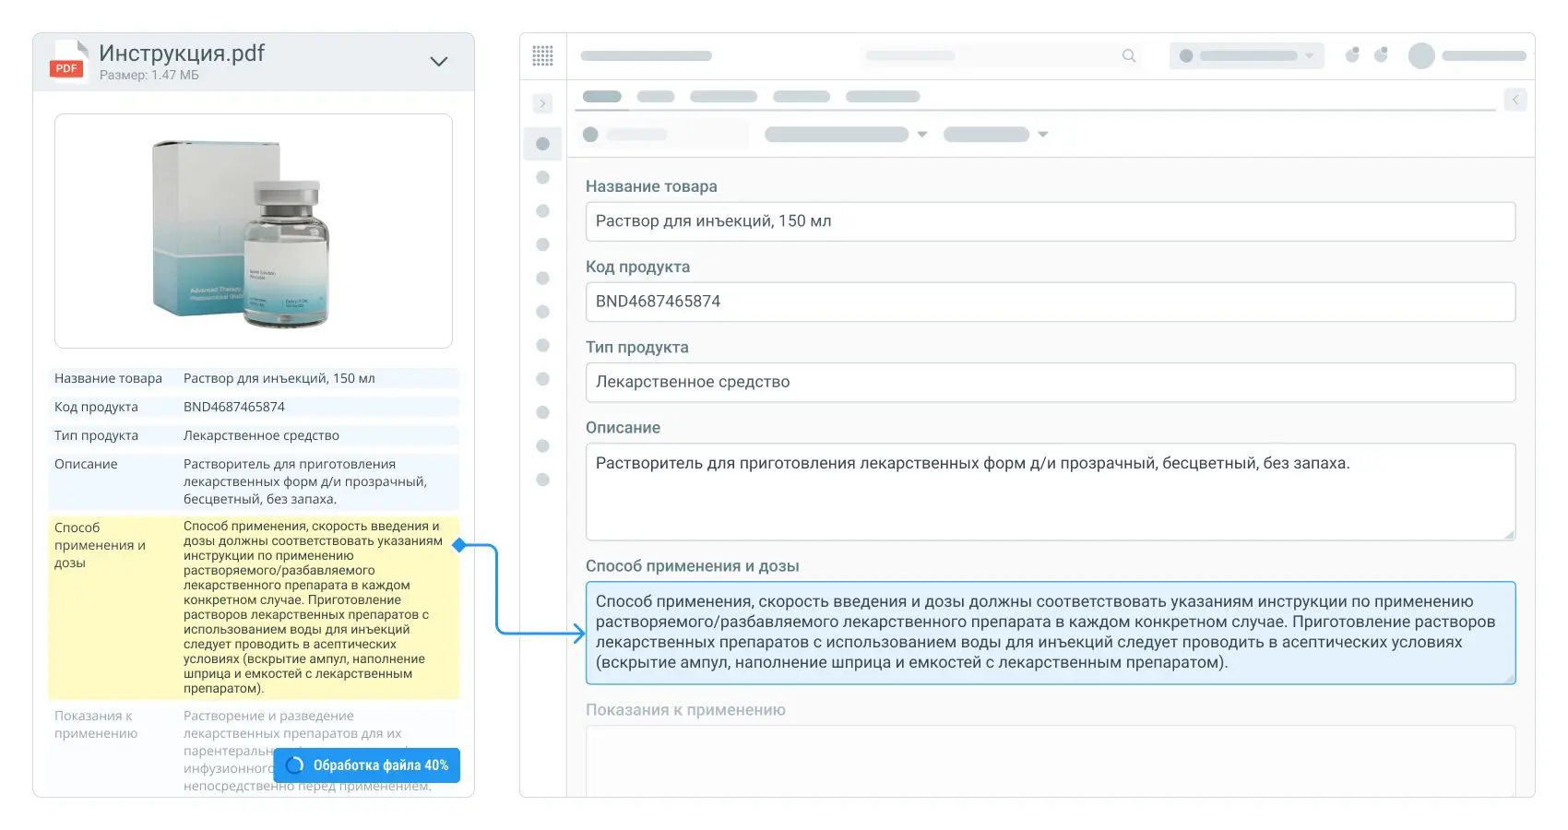Expand the sidebar using the arrow button
This screenshot has height=830, width=1568.
tap(542, 103)
